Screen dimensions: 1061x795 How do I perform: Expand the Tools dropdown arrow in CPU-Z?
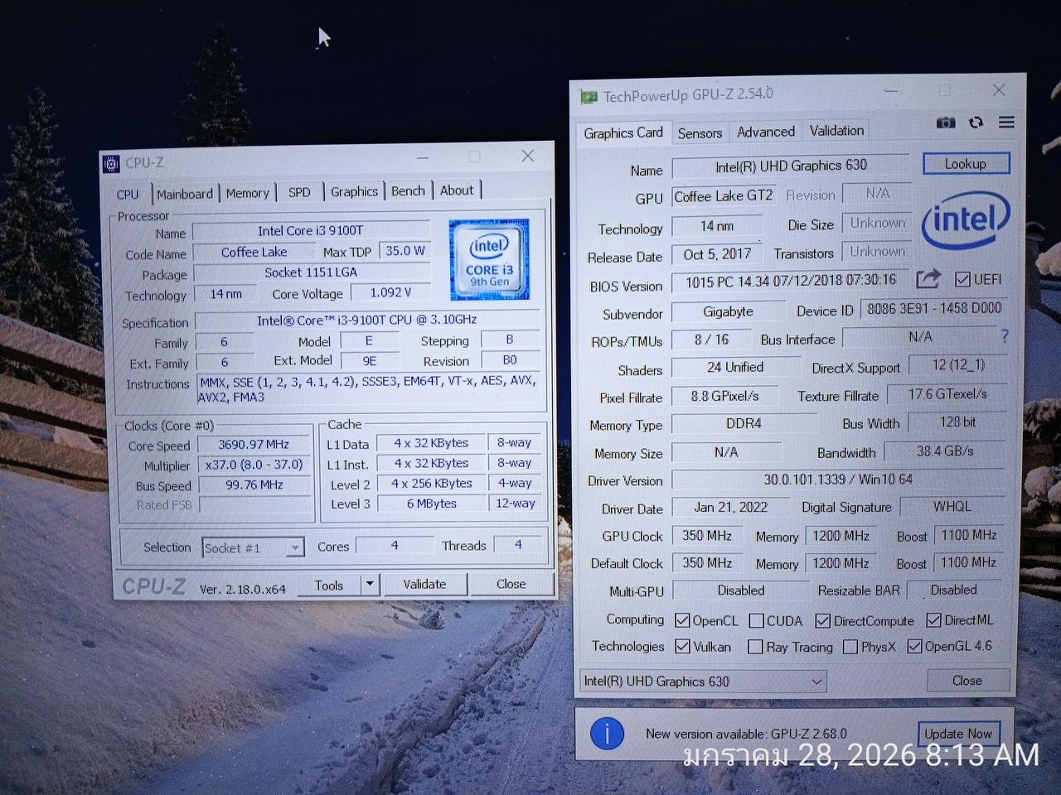[370, 584]
